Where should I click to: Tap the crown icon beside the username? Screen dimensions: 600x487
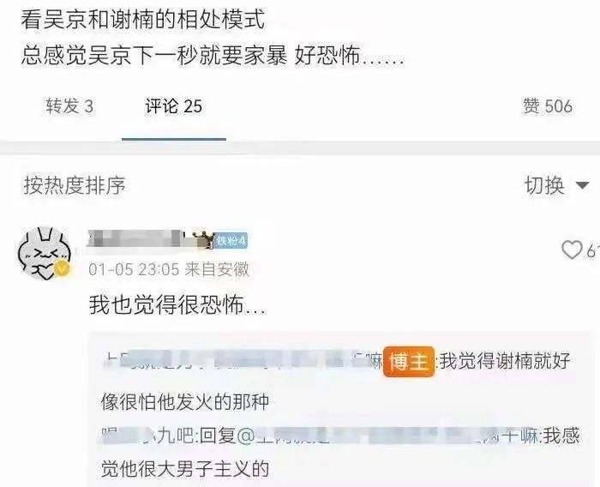coord(203,240)
